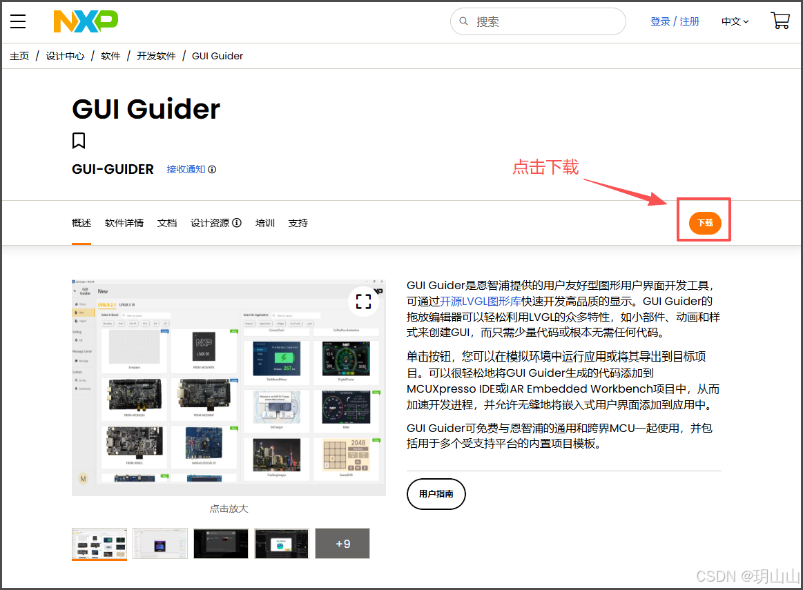The image size is (803, 590).
Task: Click the 登录 / 注册 link
Action: pyautogui.click(x=675, y=21)
